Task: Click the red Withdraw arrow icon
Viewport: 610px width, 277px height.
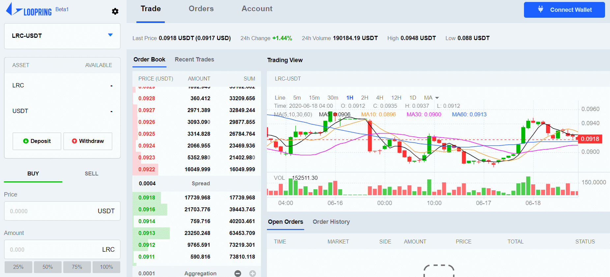Action: click(x=74, y=141)
